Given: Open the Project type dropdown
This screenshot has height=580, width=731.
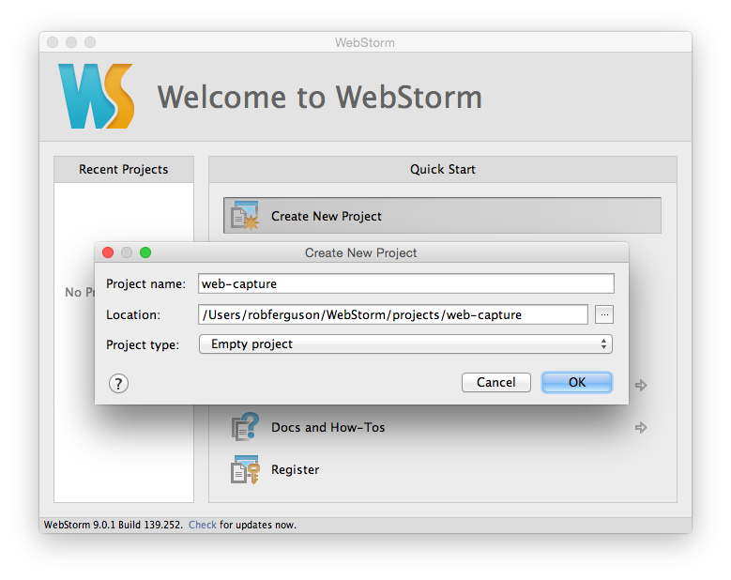Looking at the screenshot, I should [x=405, y=344].
